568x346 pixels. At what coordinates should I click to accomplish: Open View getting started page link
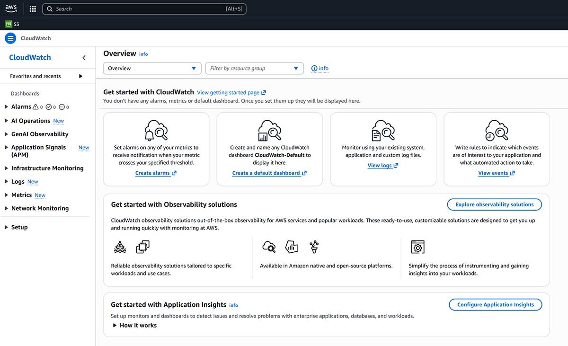pyautogui.click(x=231, y=93)
